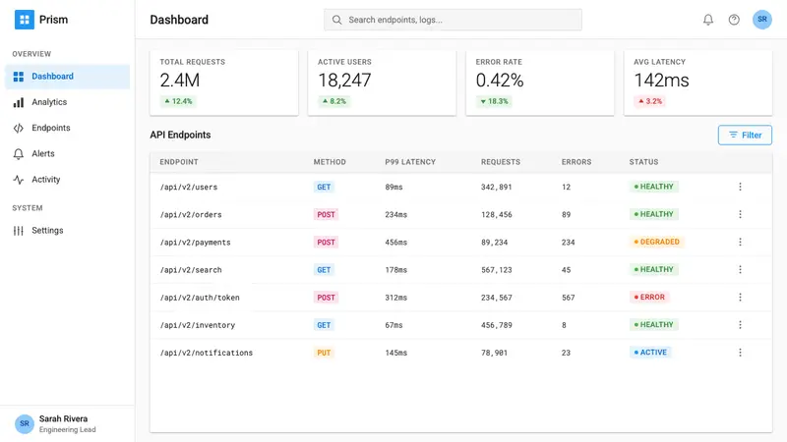The height and width of the screenshot is (442, 787).
Task: Open the Endpoints section
Action: click(67, 128)
